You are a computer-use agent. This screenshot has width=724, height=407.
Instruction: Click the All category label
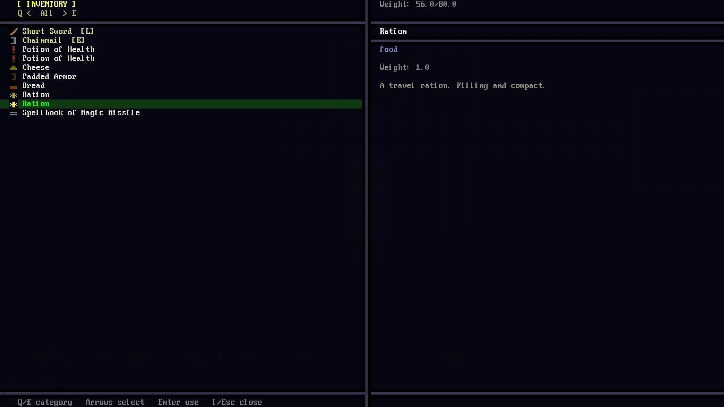pos(46,13)
